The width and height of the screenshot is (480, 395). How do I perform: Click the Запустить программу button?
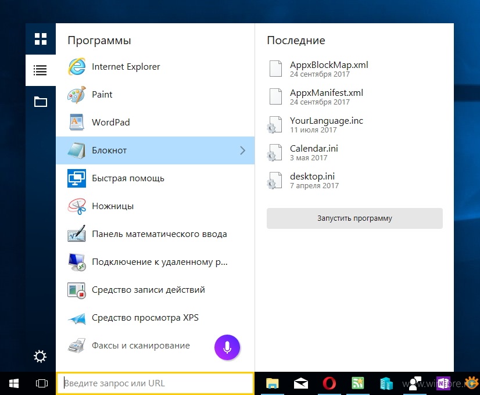354,218
